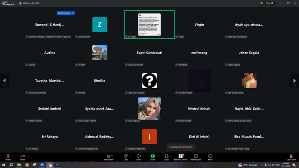Click Virgin participant tile name
The width and height of the screenshot is (299, 168).
pyautogui.click(x=199, y=25)
